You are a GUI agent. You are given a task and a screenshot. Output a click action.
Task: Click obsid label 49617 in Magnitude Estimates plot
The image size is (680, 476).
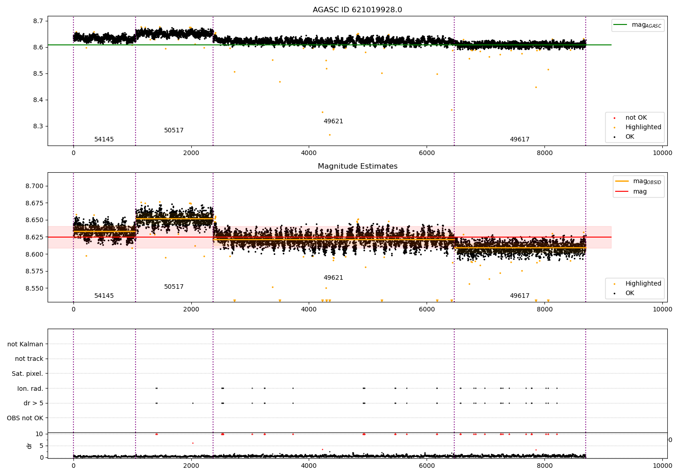coord(520,296)
